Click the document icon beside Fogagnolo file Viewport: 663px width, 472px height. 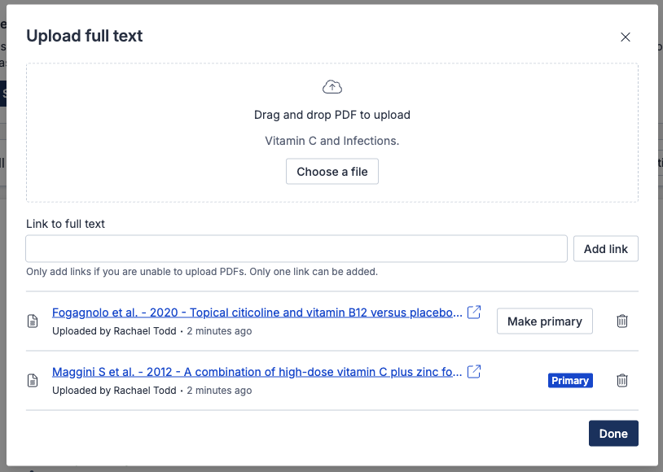coord(33,321)
